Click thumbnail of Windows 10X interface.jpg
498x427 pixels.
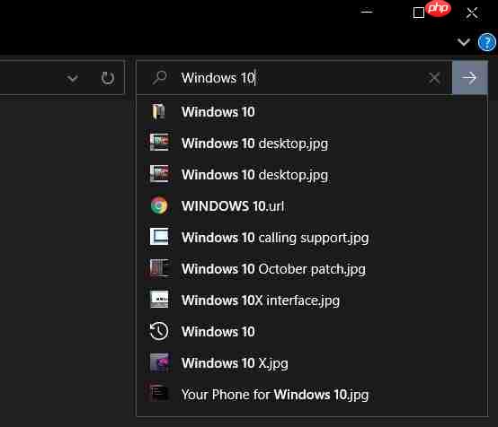coord(159,300)
